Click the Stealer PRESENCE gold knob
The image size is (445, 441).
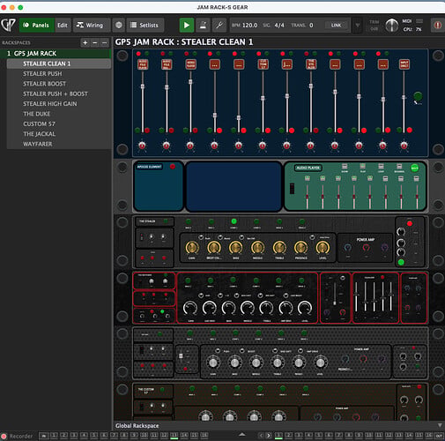[x=300, y=248]
